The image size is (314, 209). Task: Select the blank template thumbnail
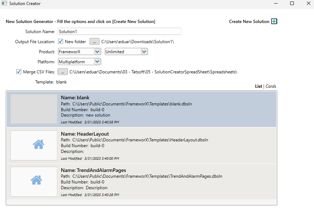[34, 109]
